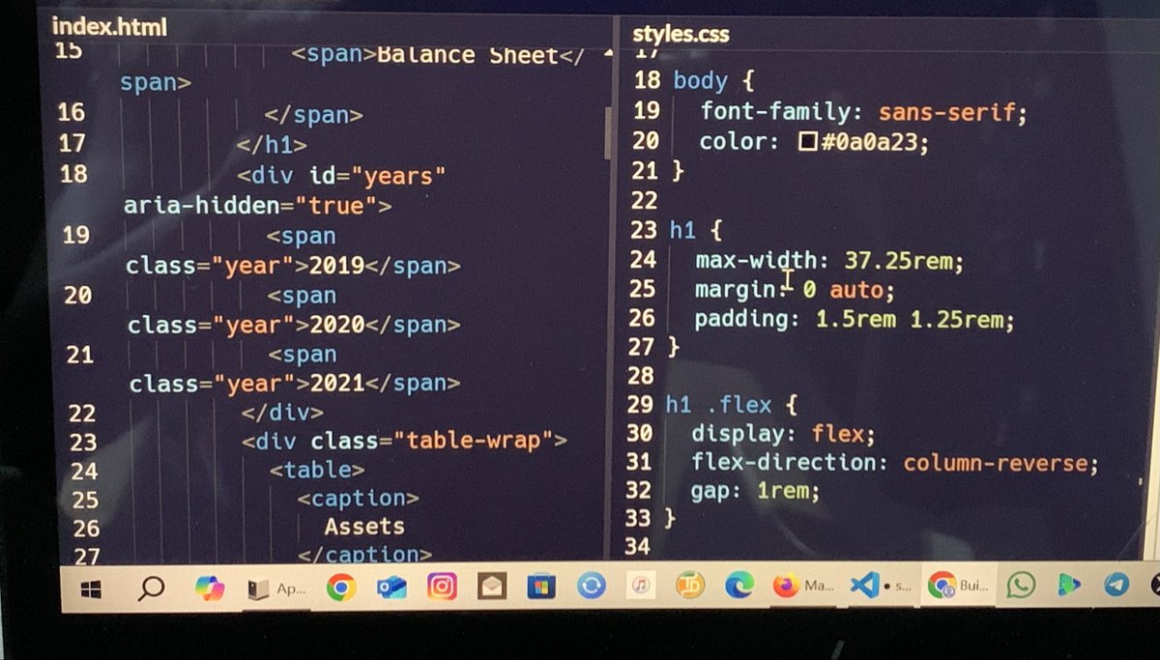Open the blue circular sync app icon

click(x=592, y=587)
